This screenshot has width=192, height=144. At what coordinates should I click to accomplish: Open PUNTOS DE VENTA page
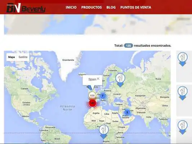(x=136, y=7)
